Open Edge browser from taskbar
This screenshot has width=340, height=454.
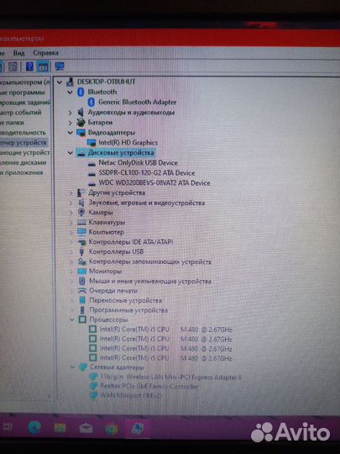coord(34,427)
